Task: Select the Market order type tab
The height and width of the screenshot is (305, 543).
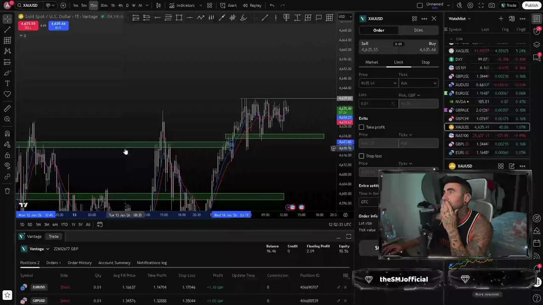Action: 372,62
